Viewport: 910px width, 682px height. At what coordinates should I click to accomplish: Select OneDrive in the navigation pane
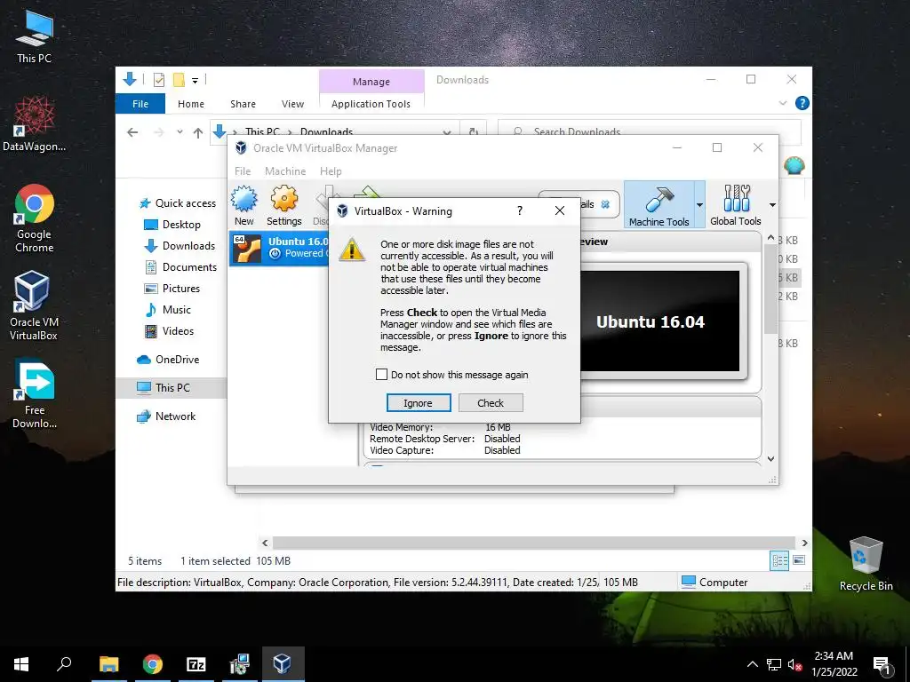point(168,360)
